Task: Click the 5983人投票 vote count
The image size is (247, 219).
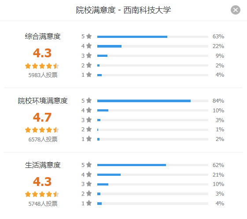Action: click(x=43, y=75)
